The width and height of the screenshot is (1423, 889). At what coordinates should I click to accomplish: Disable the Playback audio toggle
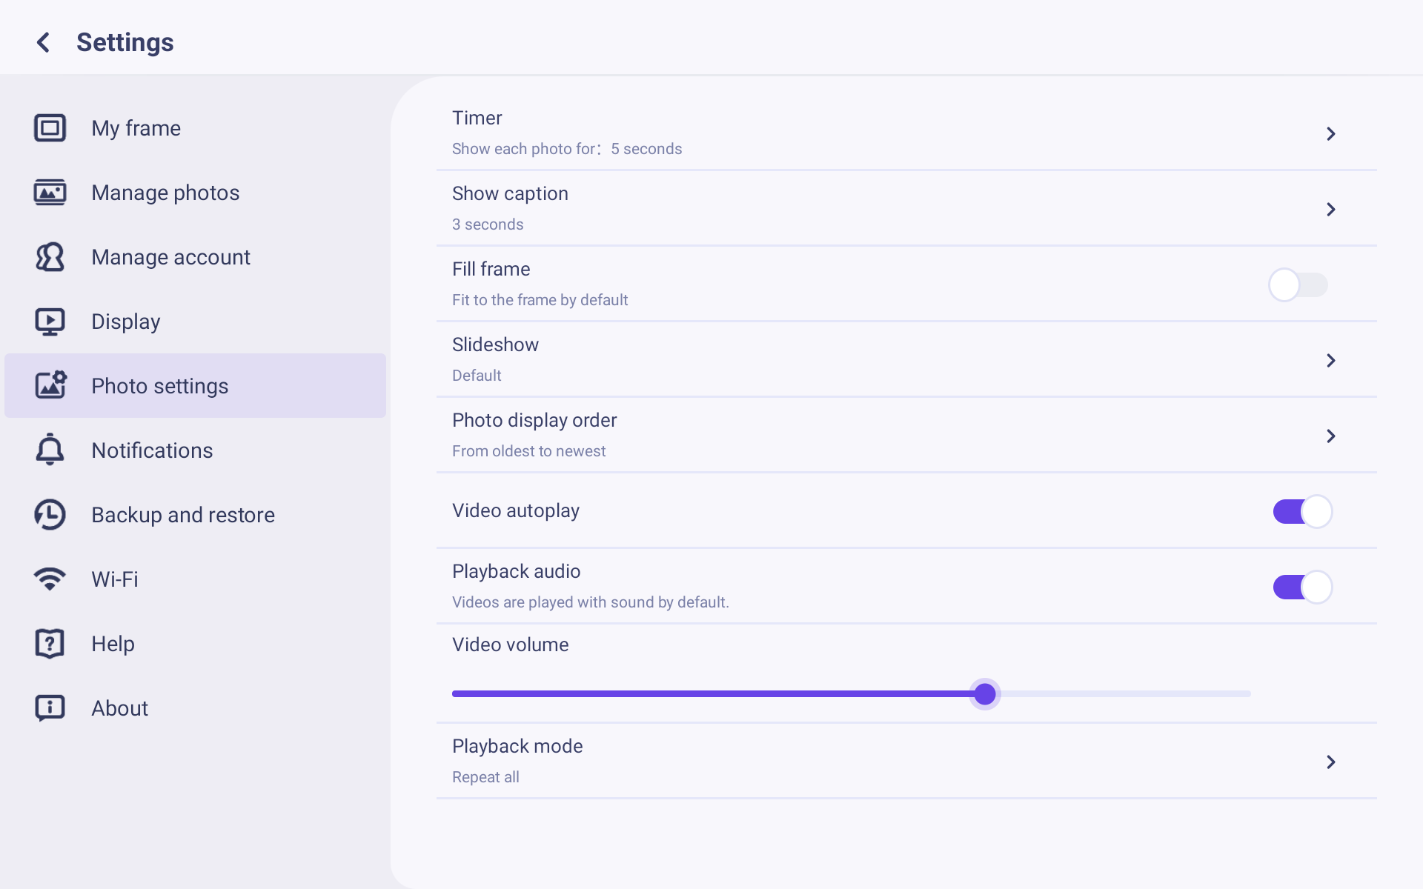click(x=1303, y=587)
